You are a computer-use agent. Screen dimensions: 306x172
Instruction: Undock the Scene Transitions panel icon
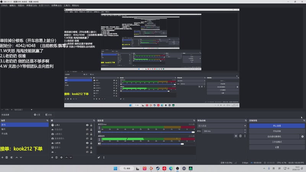click(246, 120)
